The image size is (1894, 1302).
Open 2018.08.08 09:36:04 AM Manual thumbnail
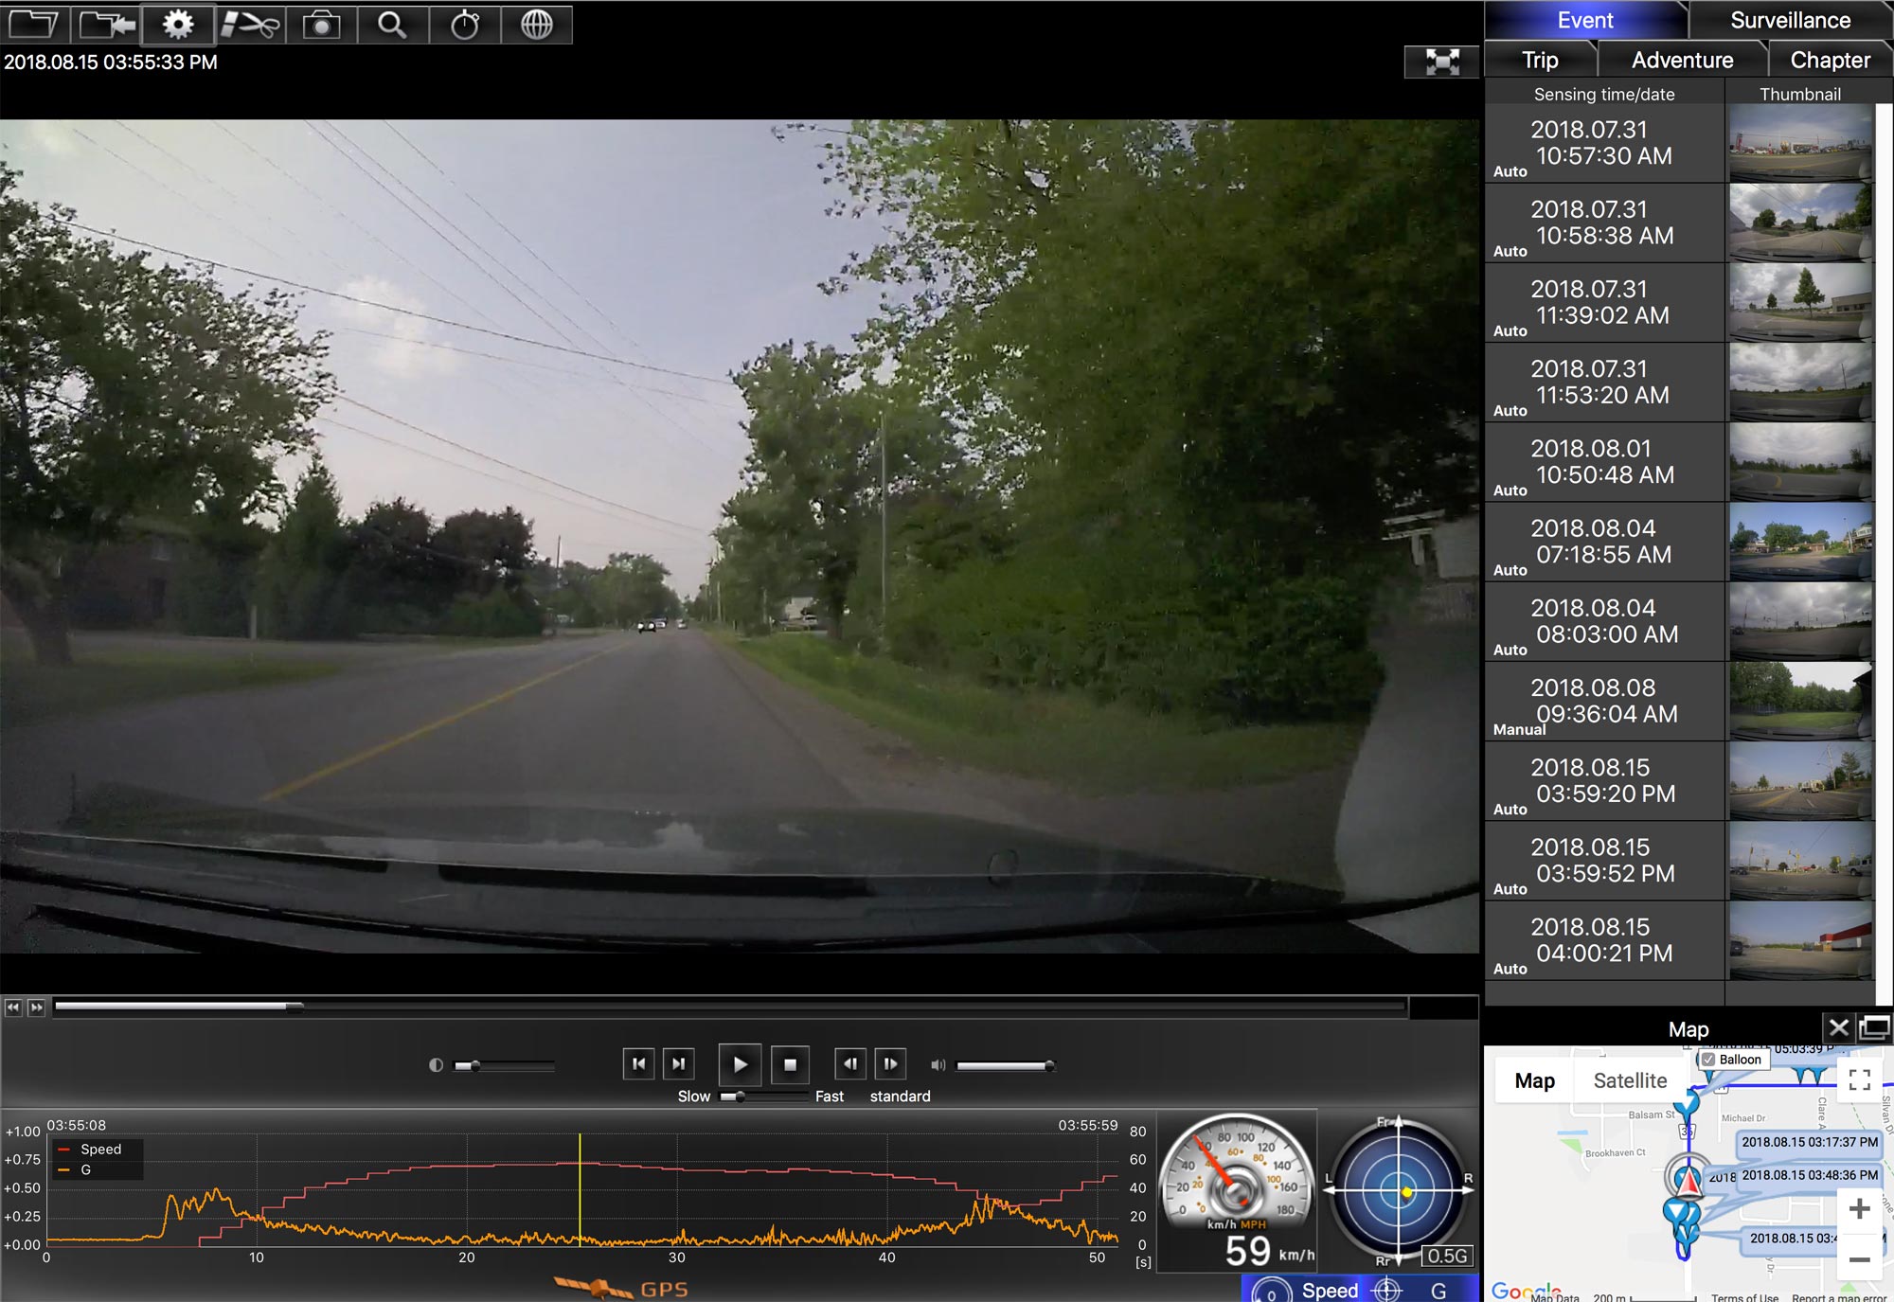click(1799, 701)
